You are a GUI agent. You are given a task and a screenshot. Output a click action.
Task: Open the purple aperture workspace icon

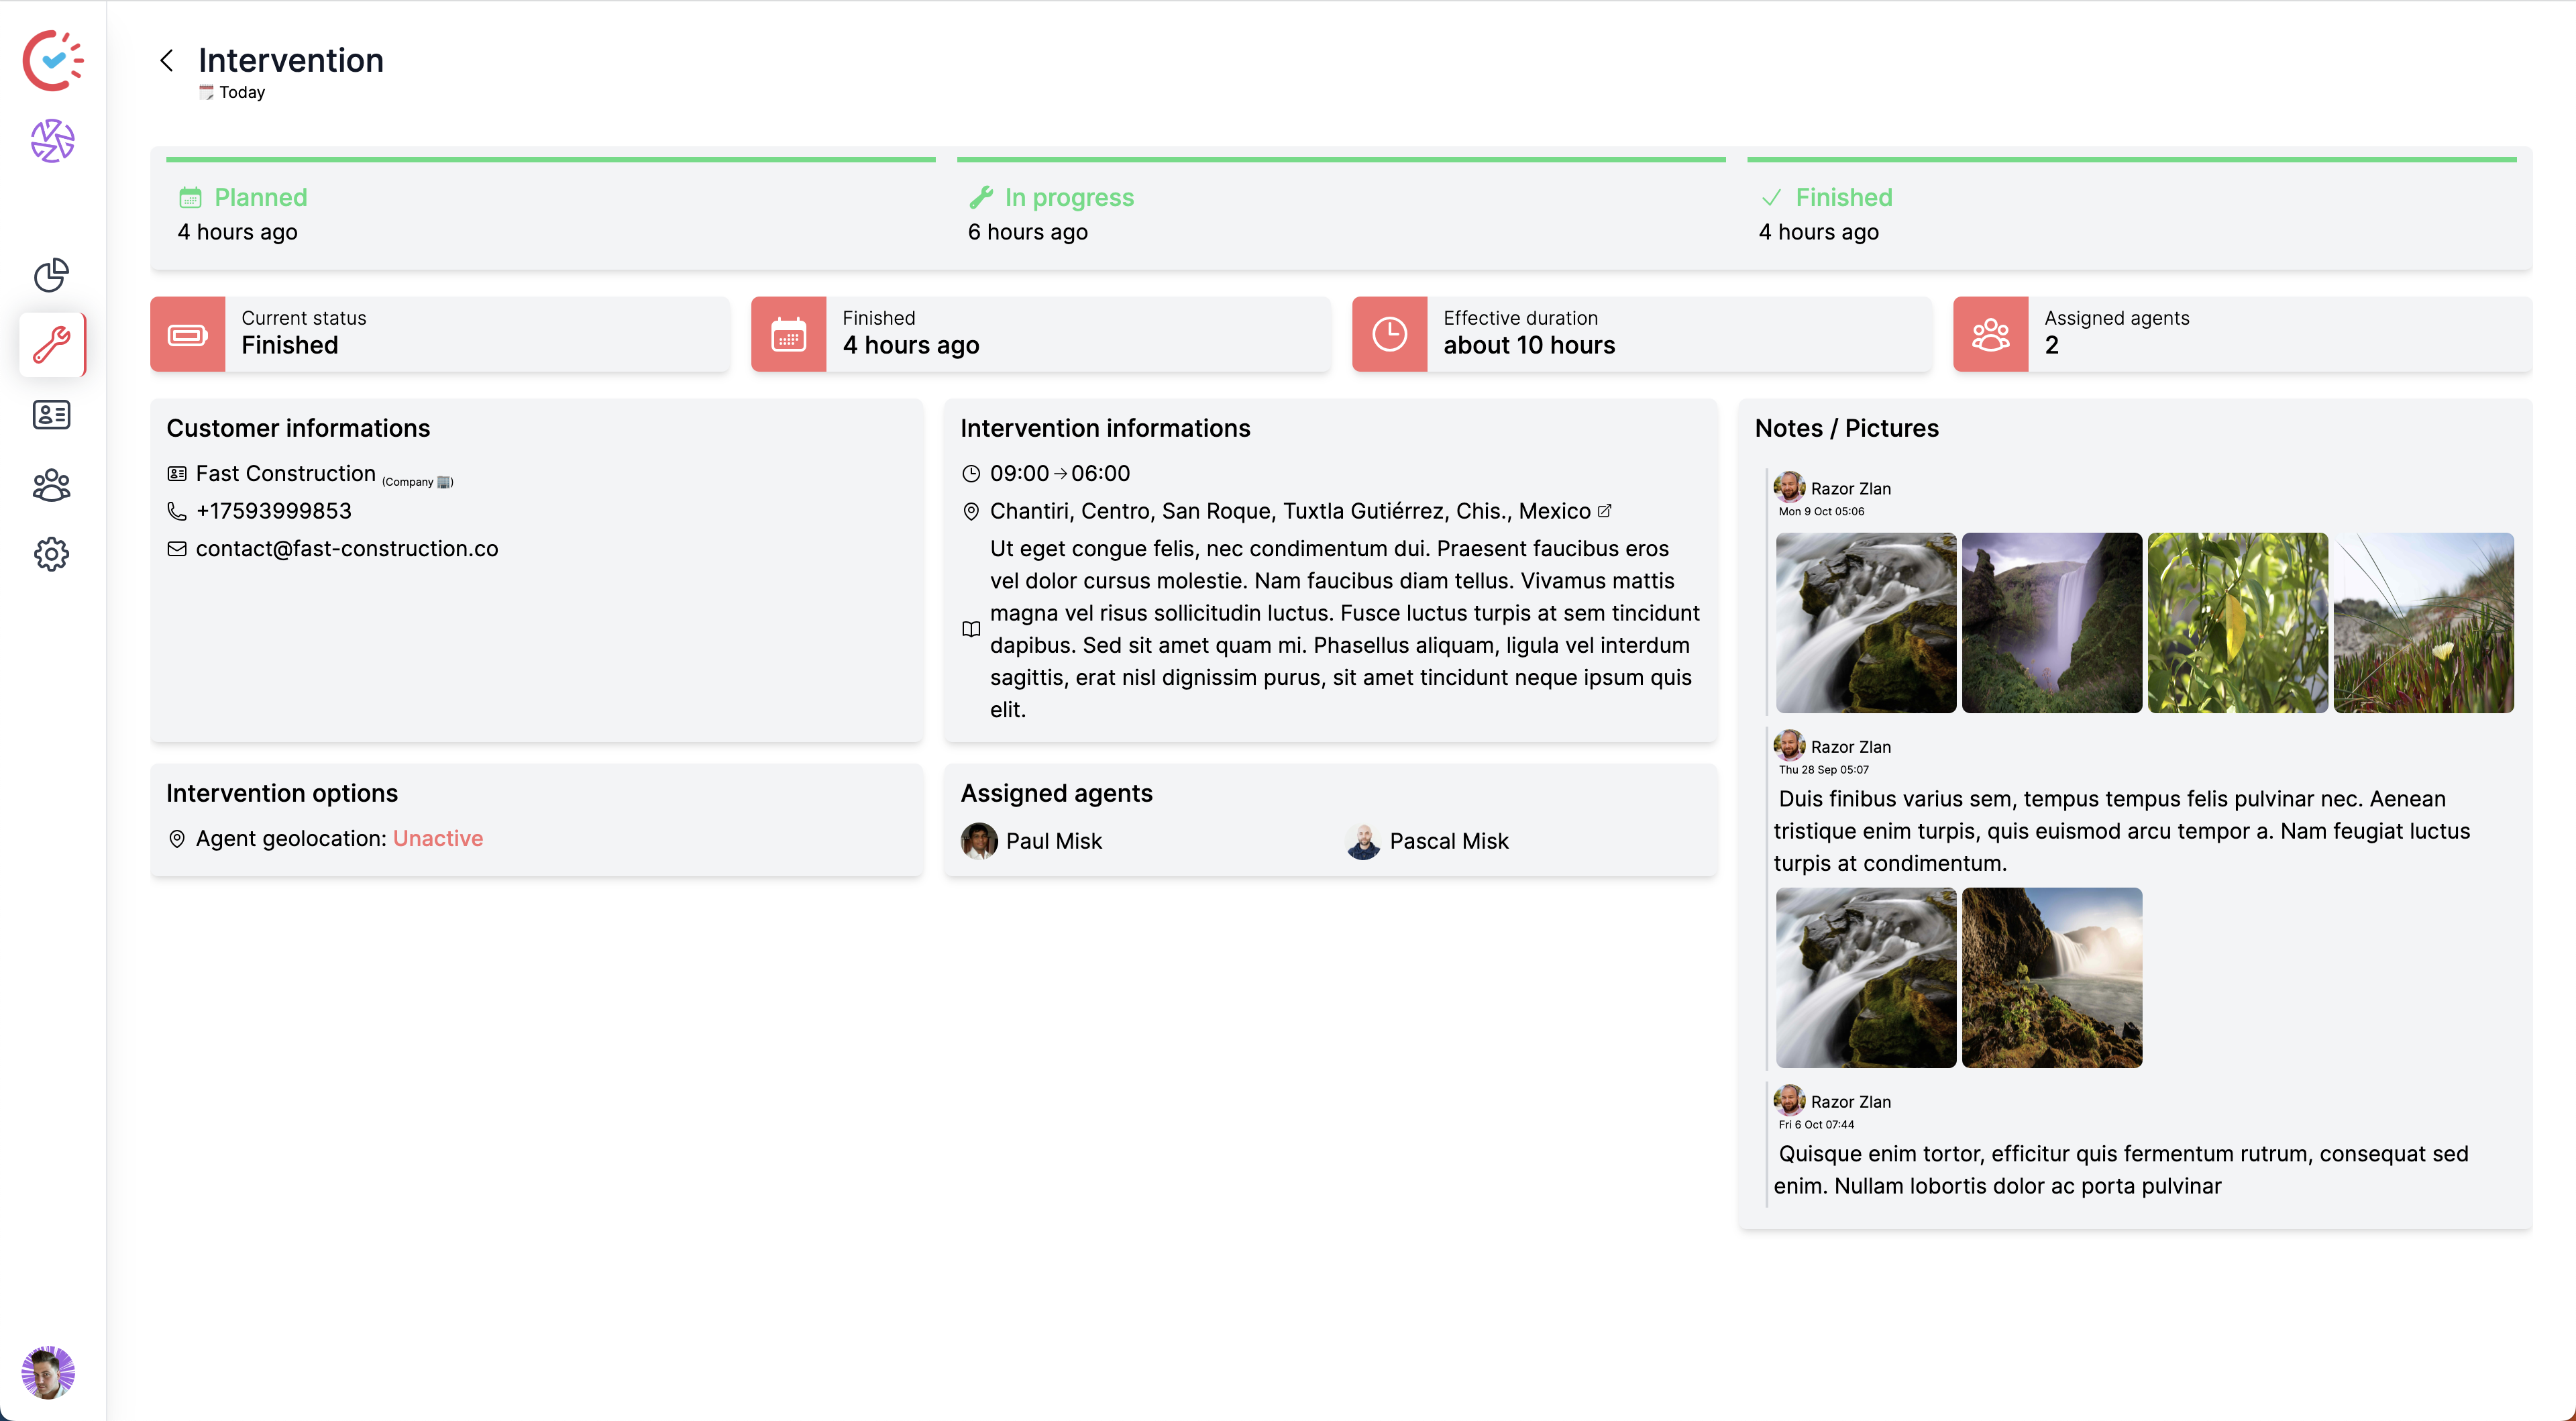click(52, 141)
